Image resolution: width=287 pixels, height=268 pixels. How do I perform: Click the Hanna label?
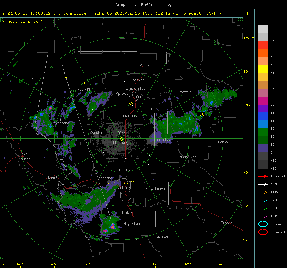[223, 142]
